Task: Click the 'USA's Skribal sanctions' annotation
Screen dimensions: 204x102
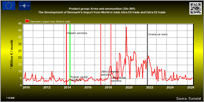Action: click(x=118, y=79)
